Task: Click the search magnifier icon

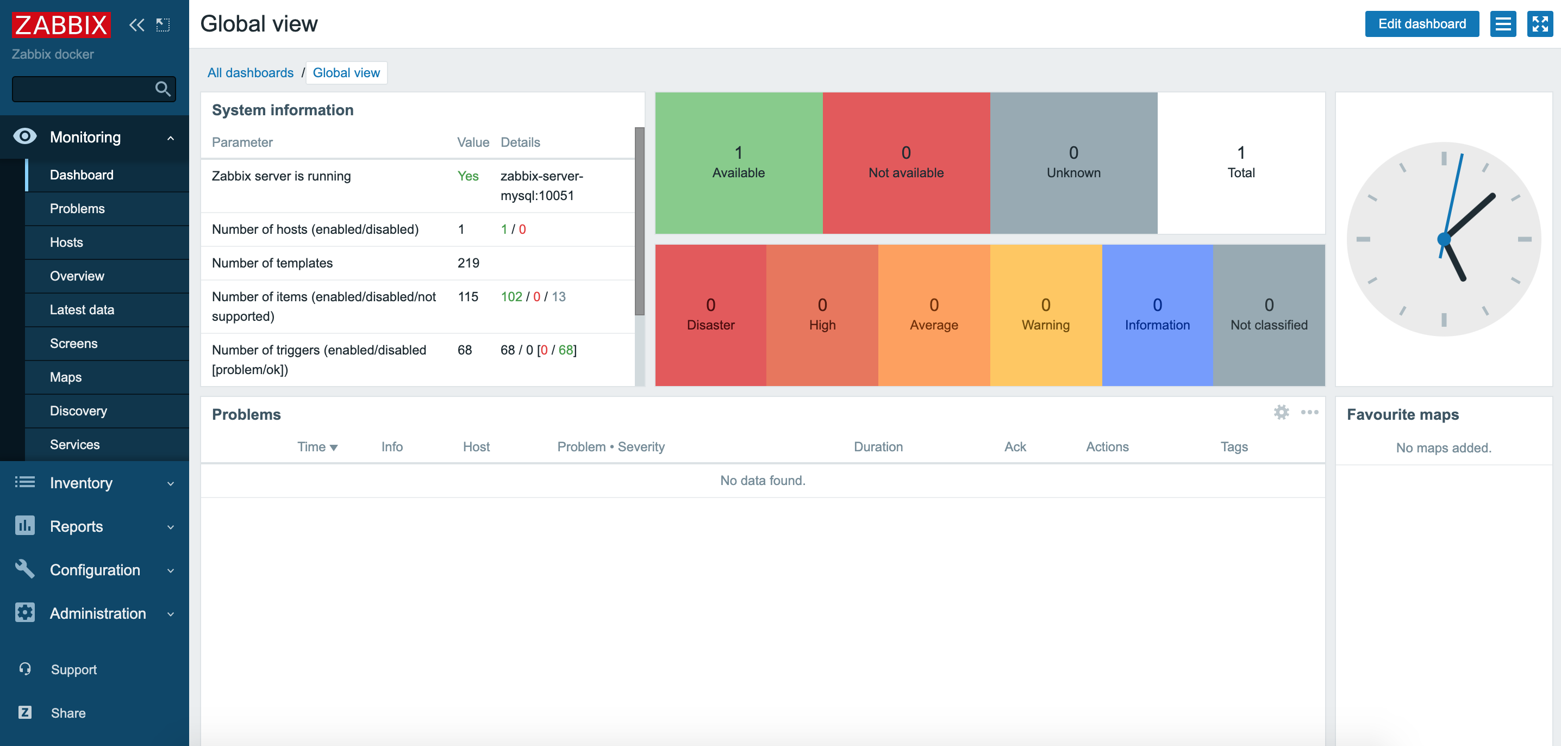Action: pos(163,89)
